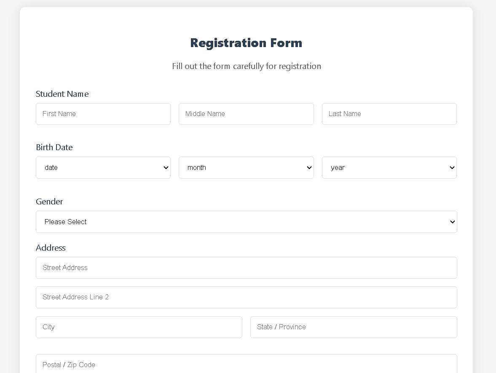Click inside the Middle Name field
This screenshot has height=373, width=496.
pos(246,114)
